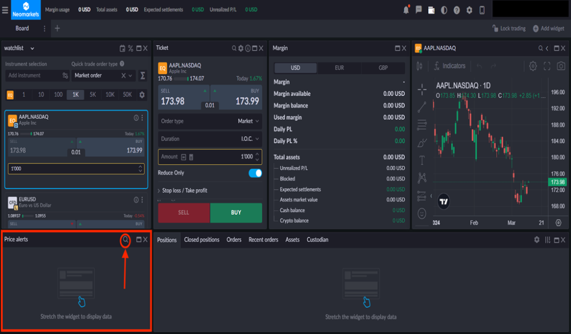Select the 5K quick trade amount
The width and height of the screenshot is (571, 334).
pos(93,95)
